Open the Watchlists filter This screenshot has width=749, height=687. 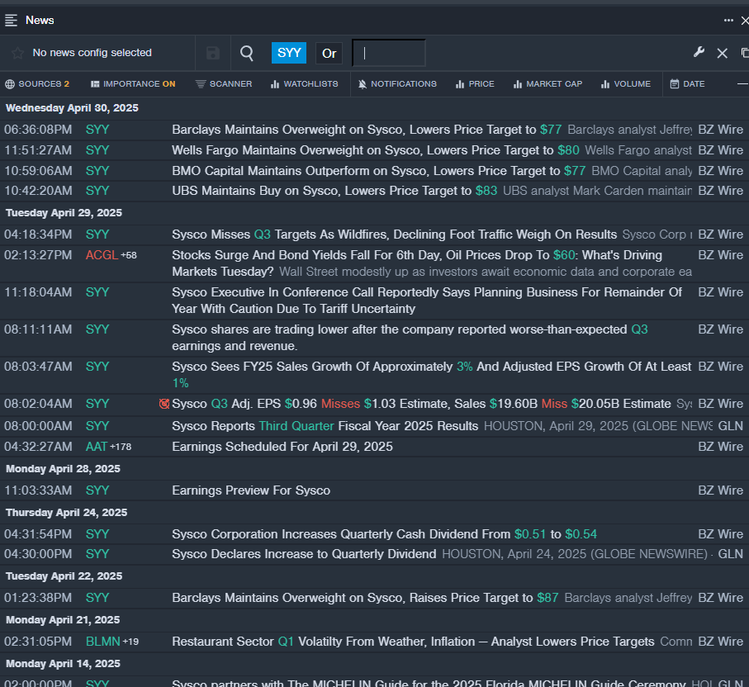[304, 84]
